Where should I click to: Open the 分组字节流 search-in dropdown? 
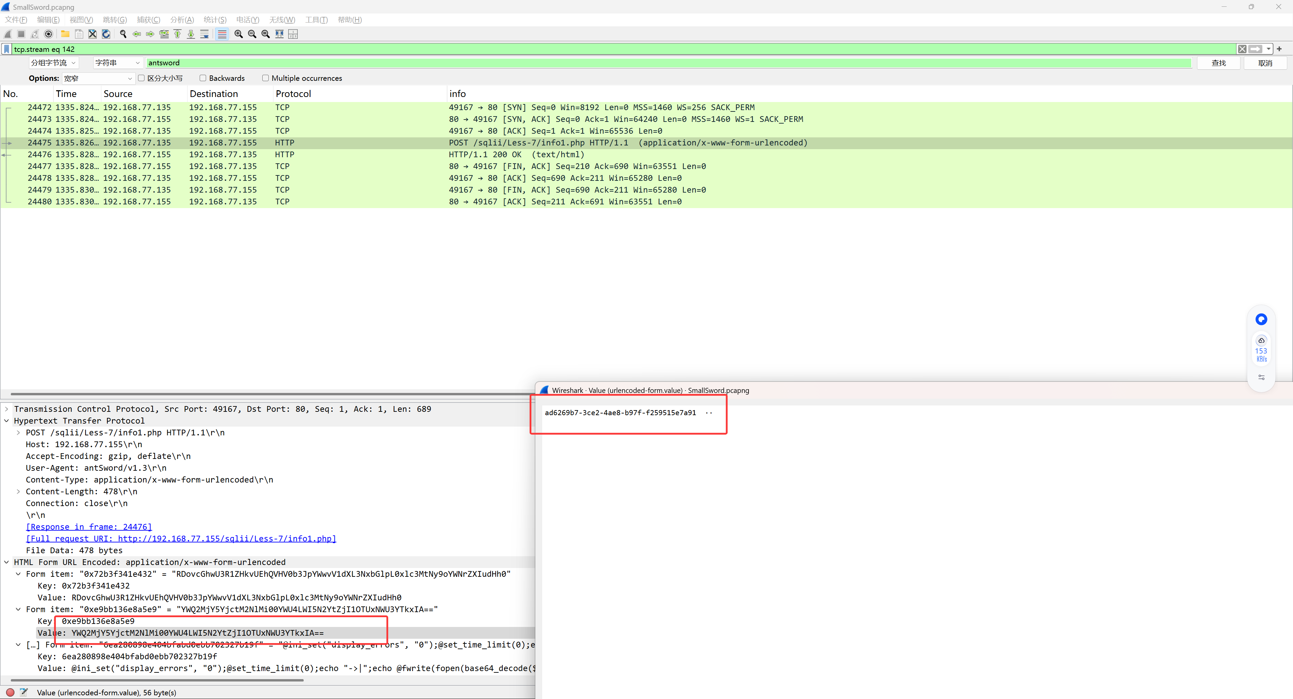tap(53, 63)
